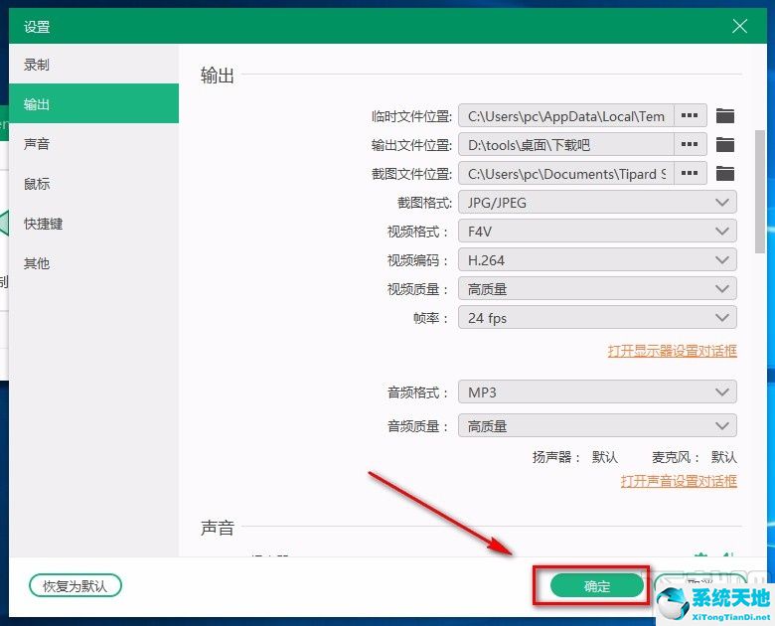Image resolution: width=775 pixels, height=626 pixels.
Task: Switch to the 快捷键 tab
Action: pos(94,224)
